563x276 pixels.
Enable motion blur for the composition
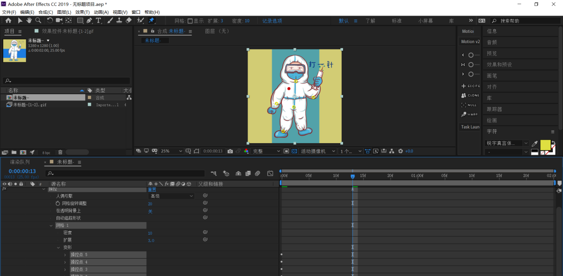(257, 173)
